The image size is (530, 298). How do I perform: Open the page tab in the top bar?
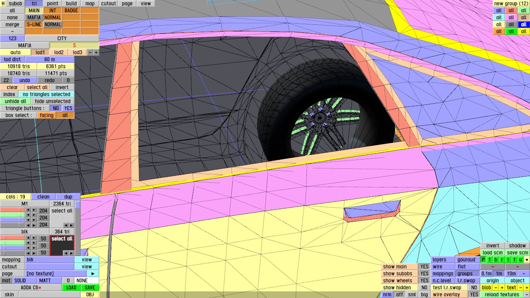pyautogui.click(x=127, y=3)
